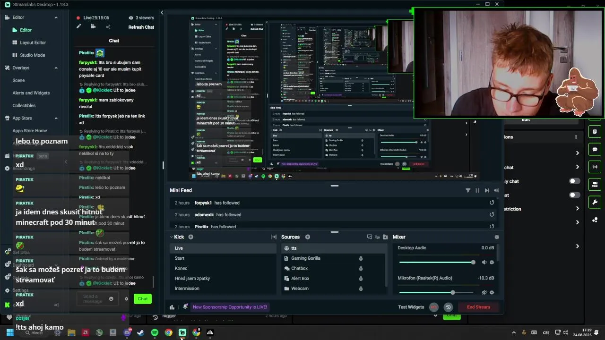Screen dimensions: 605x340
Task: Mute Desktop Audio speaker icon
Action: (484, 262)
